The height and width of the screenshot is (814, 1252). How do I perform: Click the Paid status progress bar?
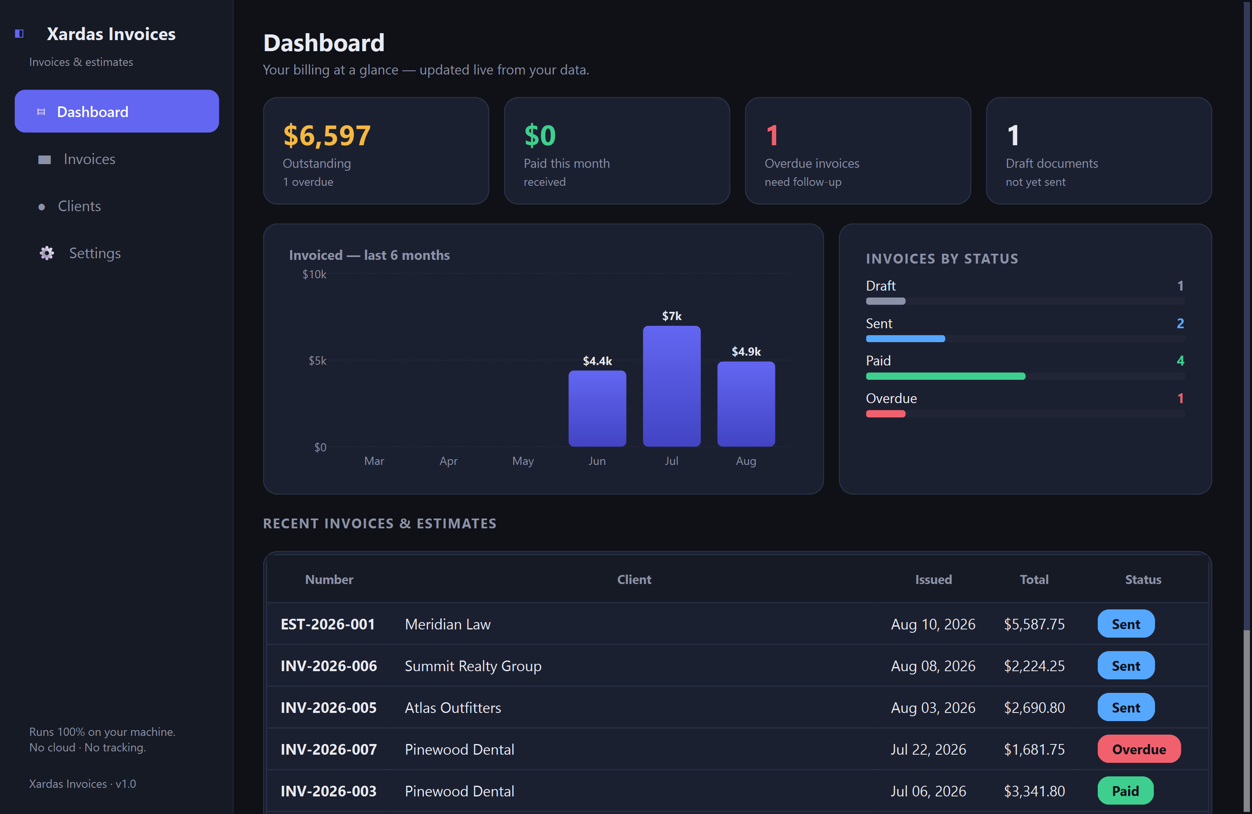1025,376
